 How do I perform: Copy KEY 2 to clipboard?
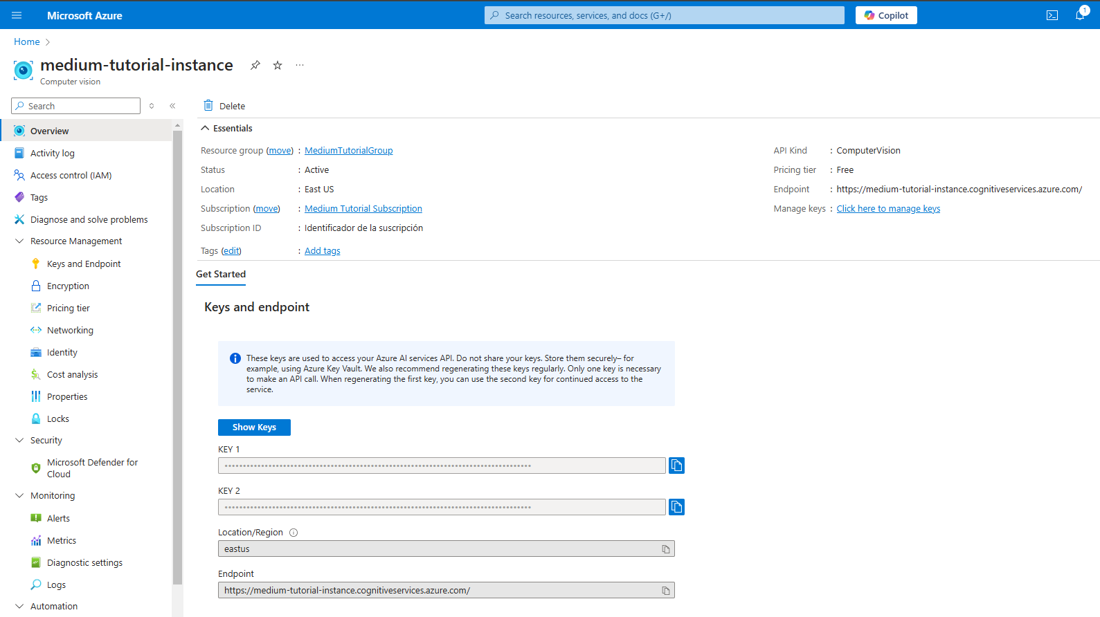click(x=676, y=507)
